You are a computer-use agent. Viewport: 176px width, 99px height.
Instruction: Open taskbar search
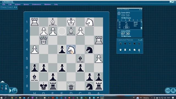point(5,98)
